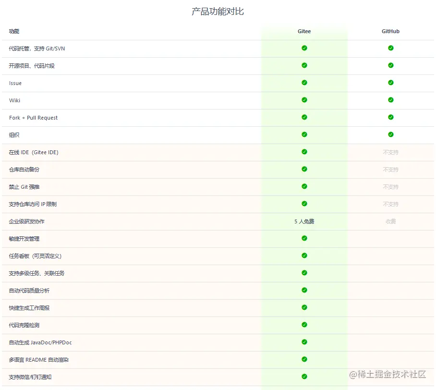Click Gitee checkmark for 多语言 README 自动渲染
Screen dimensions: 437x390
(x=304, y=359)
